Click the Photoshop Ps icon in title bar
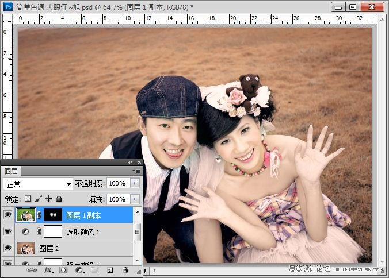The image size is (389, 278). [7, 7]
